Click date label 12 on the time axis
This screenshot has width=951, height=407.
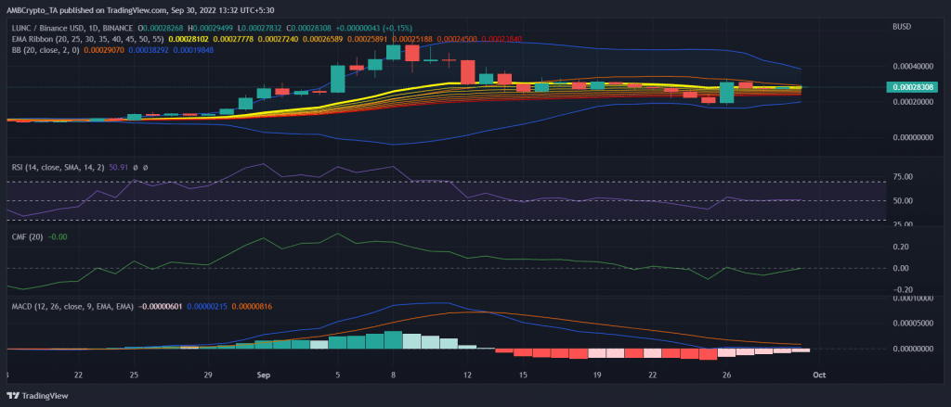(x=467, y=375)
